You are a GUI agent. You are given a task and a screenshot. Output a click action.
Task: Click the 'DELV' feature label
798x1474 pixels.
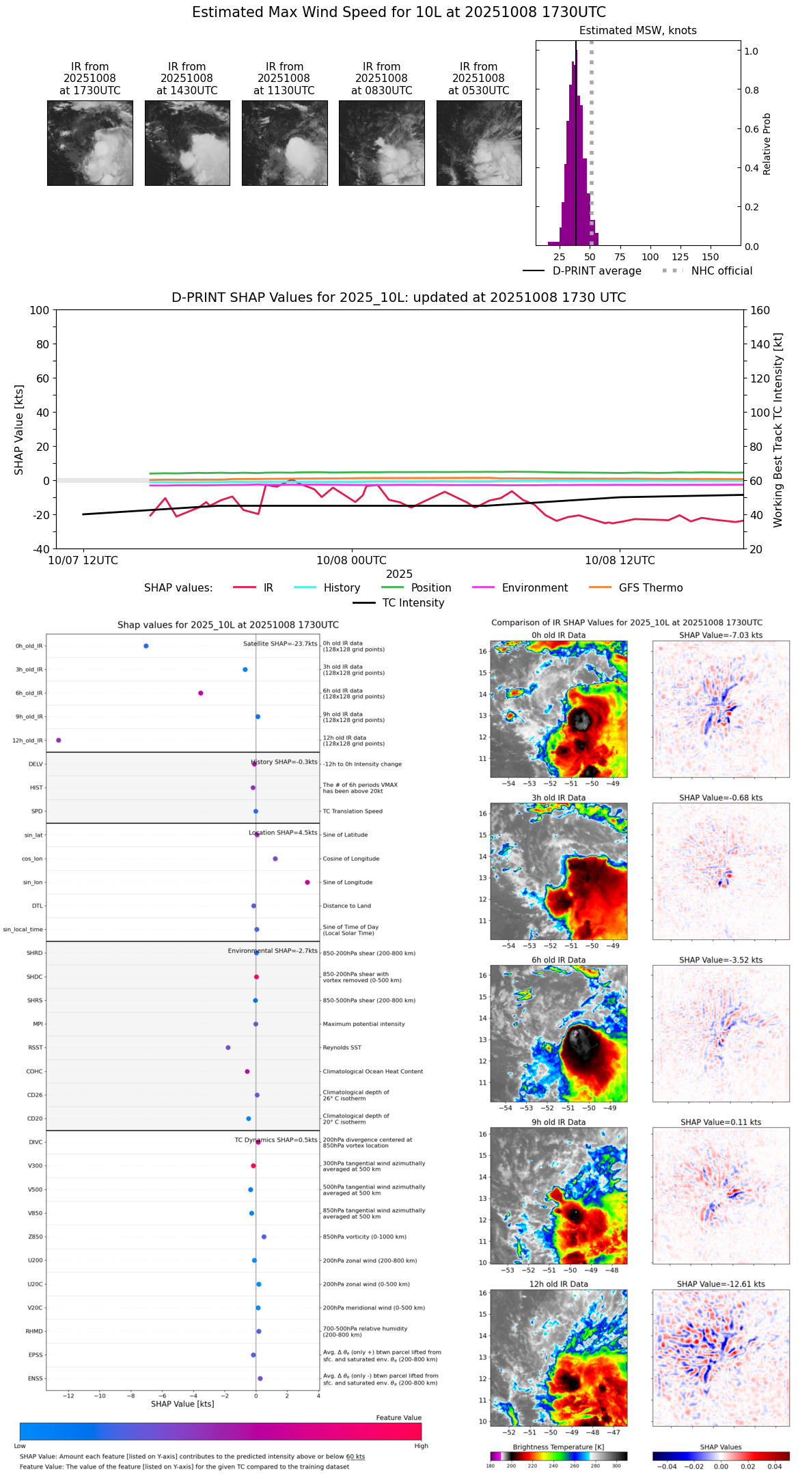[x=36, y=764]
